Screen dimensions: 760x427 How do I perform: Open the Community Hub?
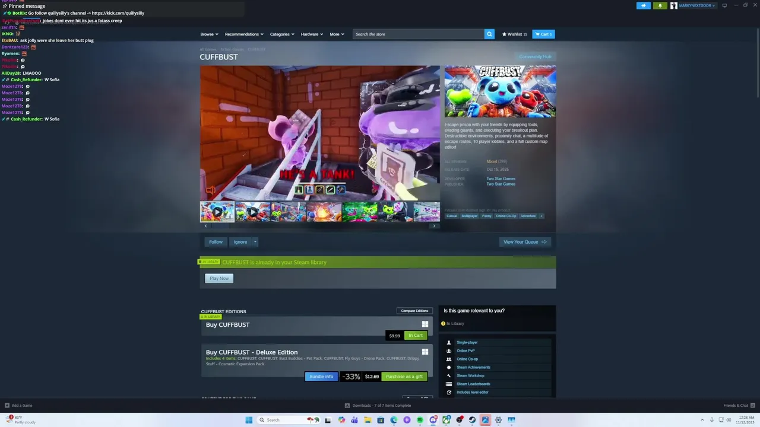pos(535,57)
